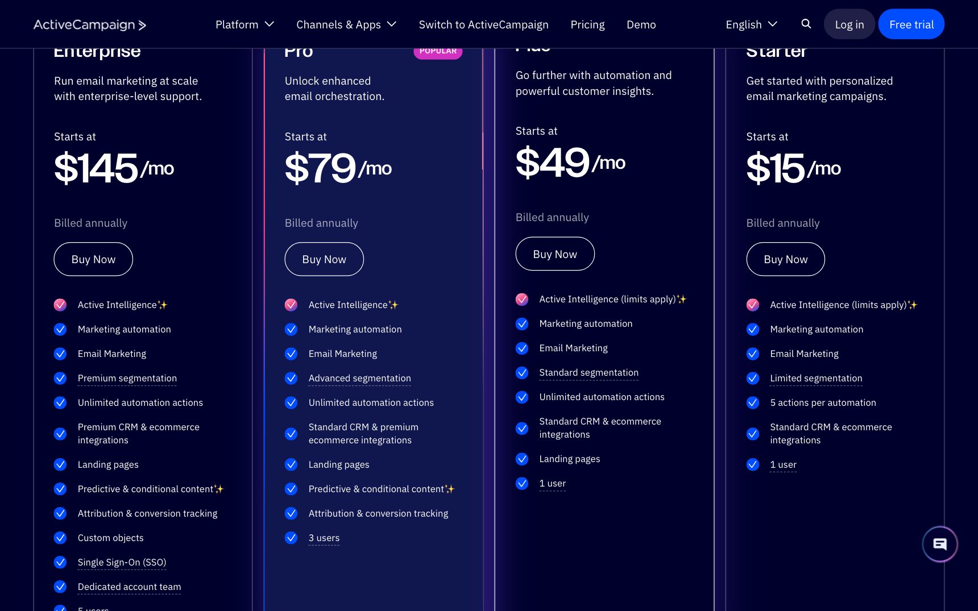Click '5 actions per automation' text
The width and height of the screenshot is (978, 611).
823,402
